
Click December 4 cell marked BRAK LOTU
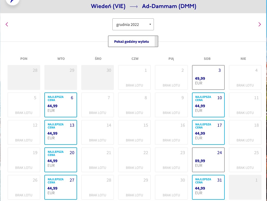(x=245, y=77)
